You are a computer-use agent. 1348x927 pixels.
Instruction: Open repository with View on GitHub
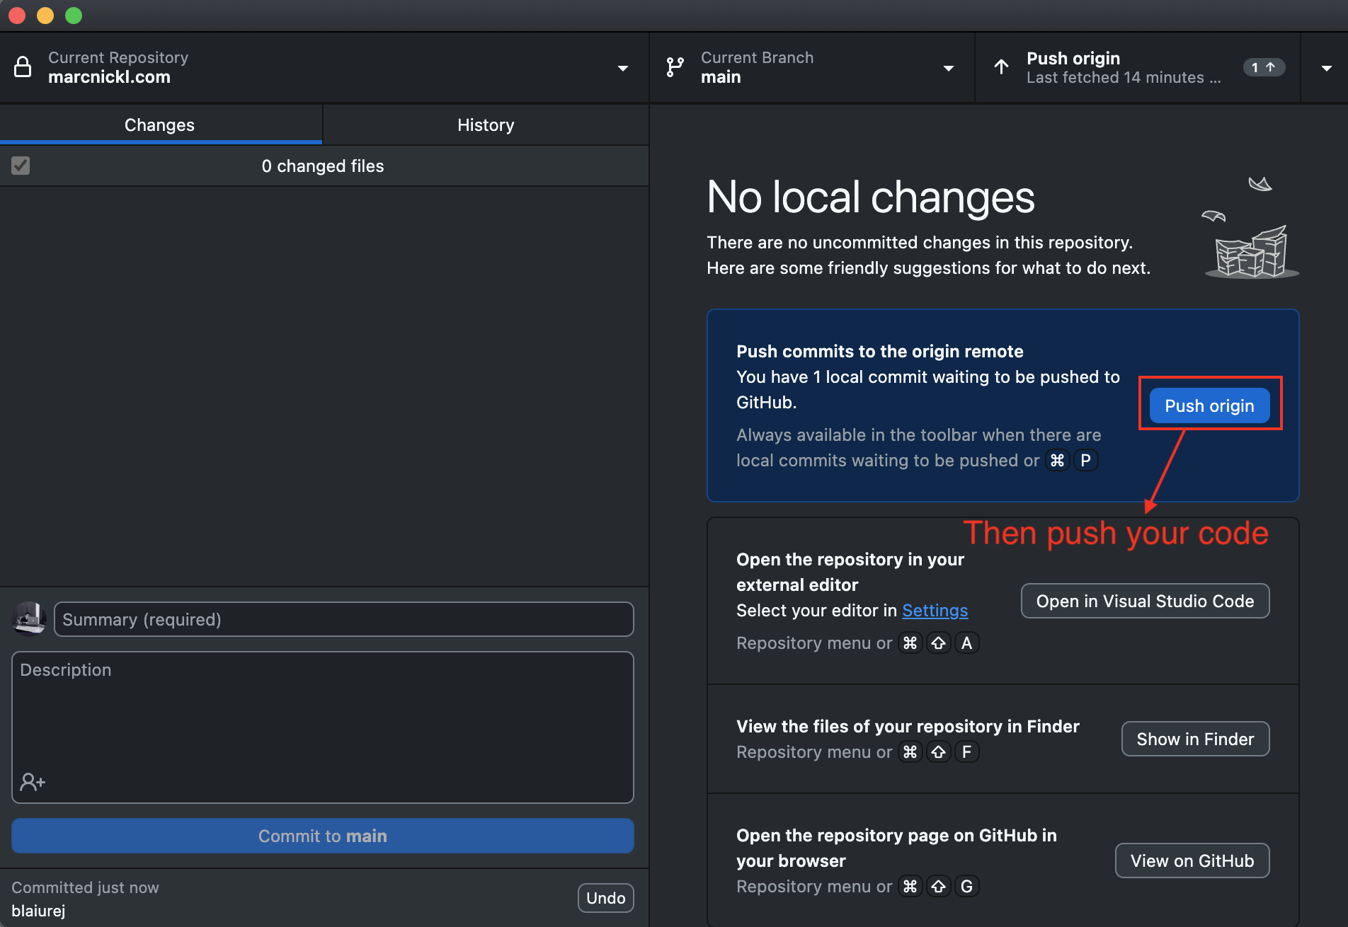pyautogui.click(x=1192, y=860)
